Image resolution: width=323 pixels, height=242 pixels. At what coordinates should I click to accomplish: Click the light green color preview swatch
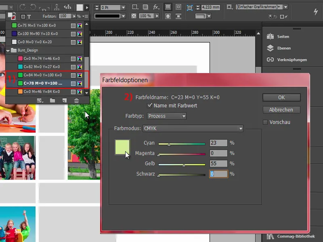(122, 147)
